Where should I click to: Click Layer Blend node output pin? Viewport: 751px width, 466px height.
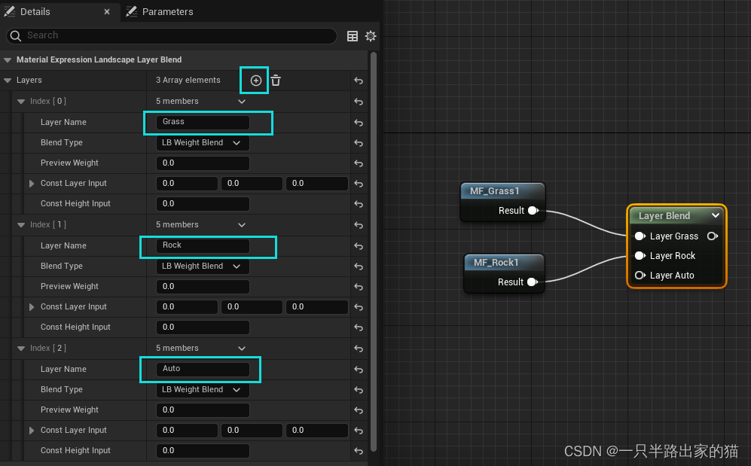[x=713, y=236]
